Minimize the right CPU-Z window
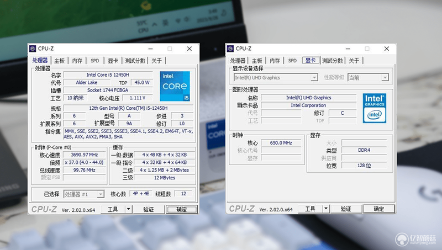This screenshot has height=250, width=442. [x=348, y=49]
